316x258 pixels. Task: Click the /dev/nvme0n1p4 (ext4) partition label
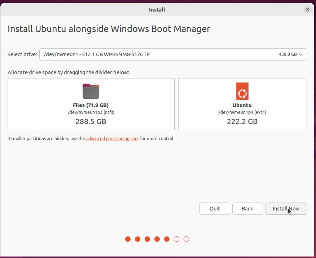[x=242, y=112]
